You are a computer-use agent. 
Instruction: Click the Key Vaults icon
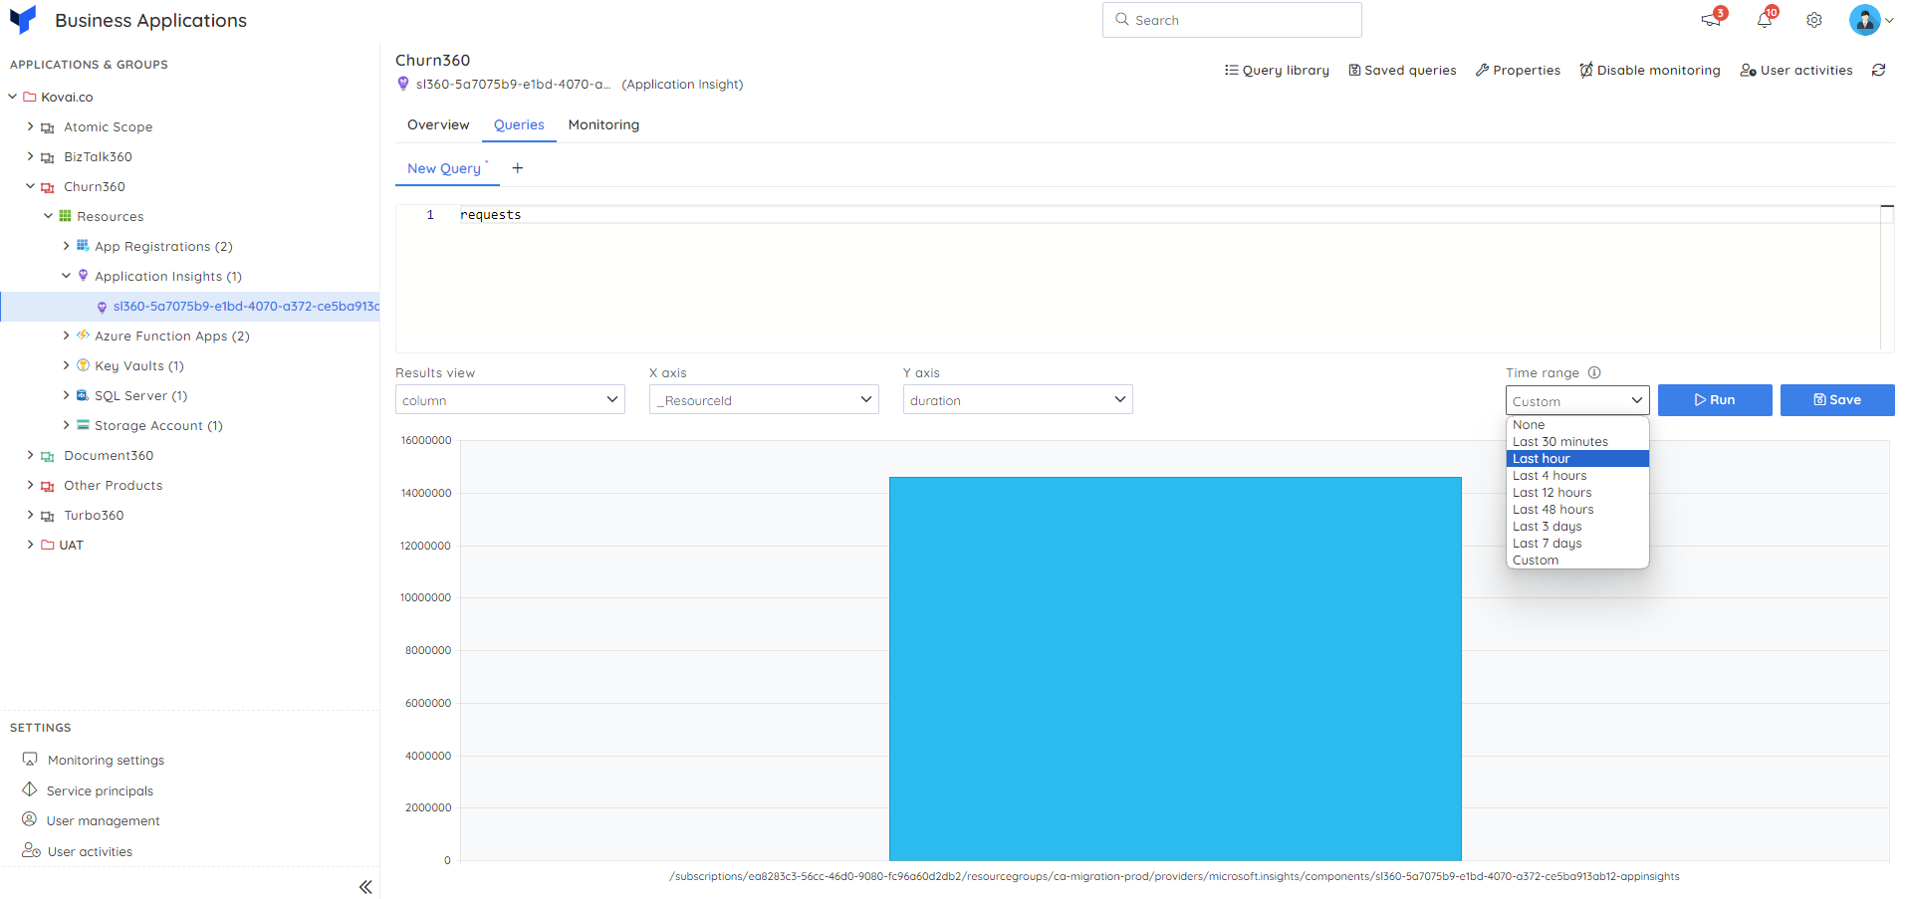[x=83, y=365]
